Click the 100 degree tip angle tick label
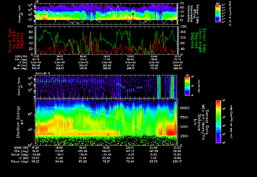This screenshot has height=177, width=257. [x=30, y=26]
